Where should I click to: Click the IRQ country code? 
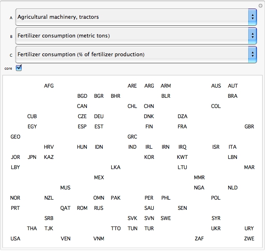(182, 147)
